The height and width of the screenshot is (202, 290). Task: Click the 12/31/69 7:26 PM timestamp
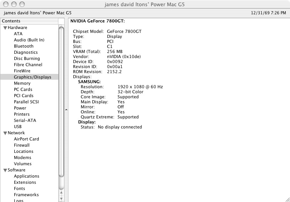pos(269,13)
